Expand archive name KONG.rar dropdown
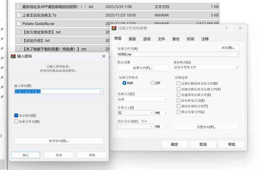The height and width of the screenshot is (170, 276). pos(237,54)
